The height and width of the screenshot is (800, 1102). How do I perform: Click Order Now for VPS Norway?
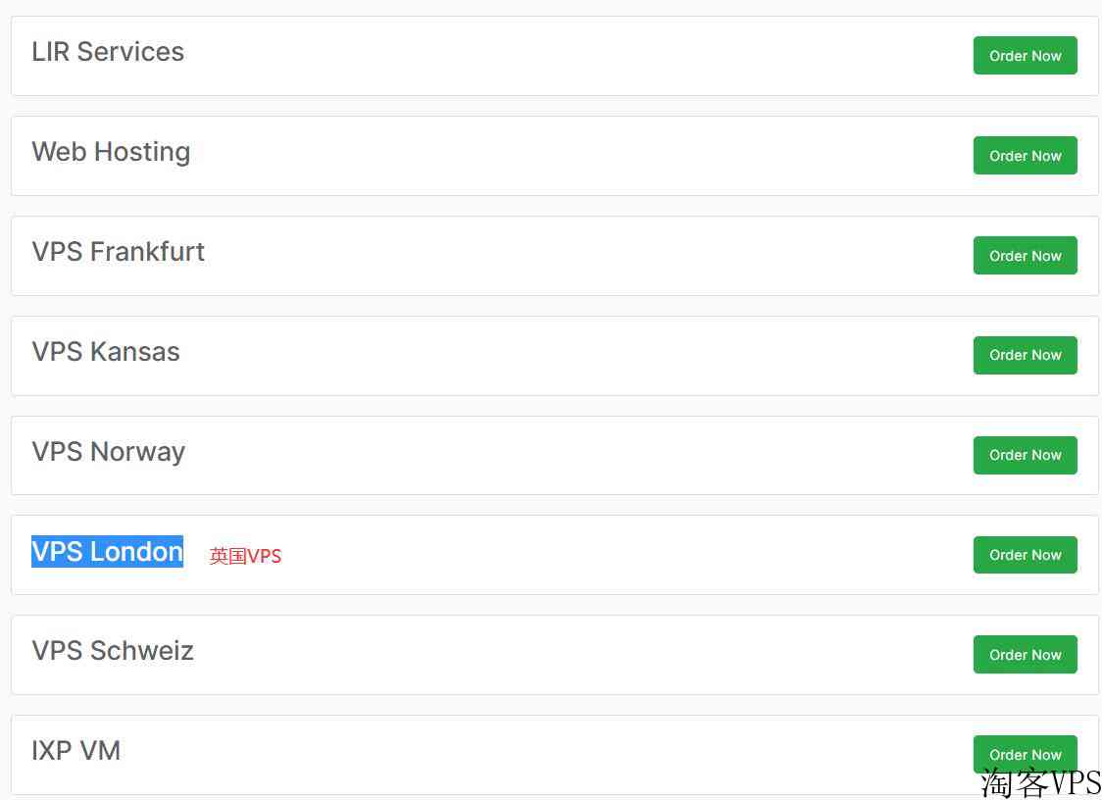(x=1025, y=455)
